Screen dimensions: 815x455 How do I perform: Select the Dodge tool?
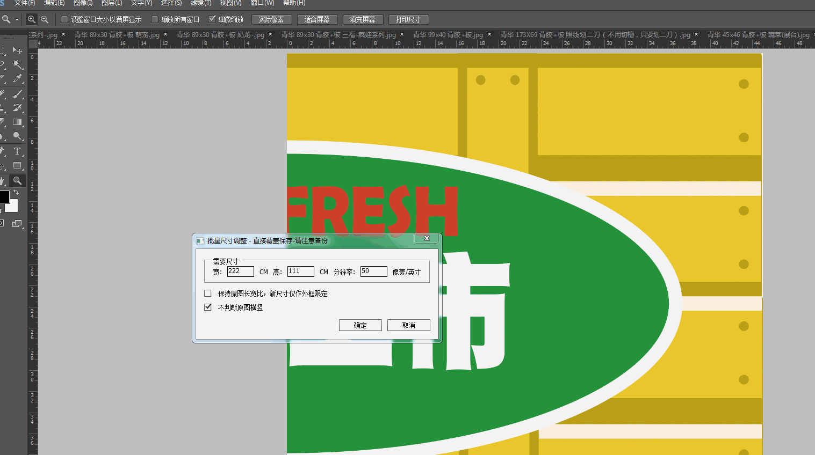pyautogui.click(x=17, y=136)
